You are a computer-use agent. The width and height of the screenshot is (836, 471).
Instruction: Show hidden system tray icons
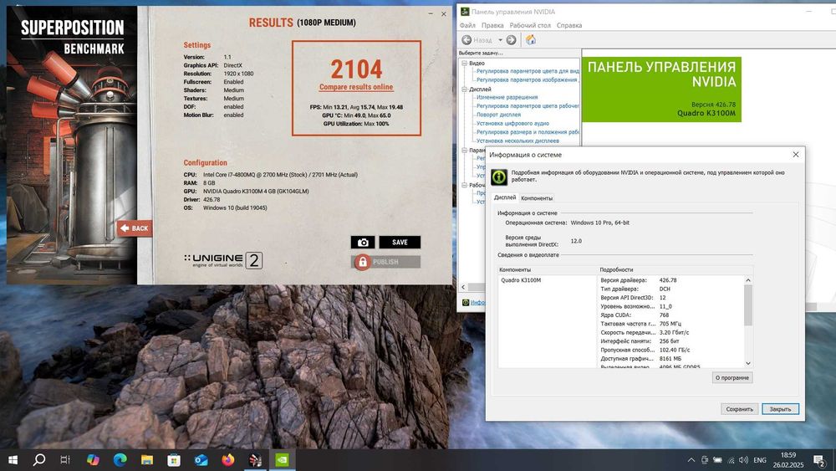[691, 460]
